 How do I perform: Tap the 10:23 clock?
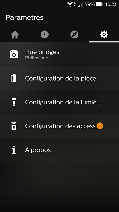click(111, 4)
